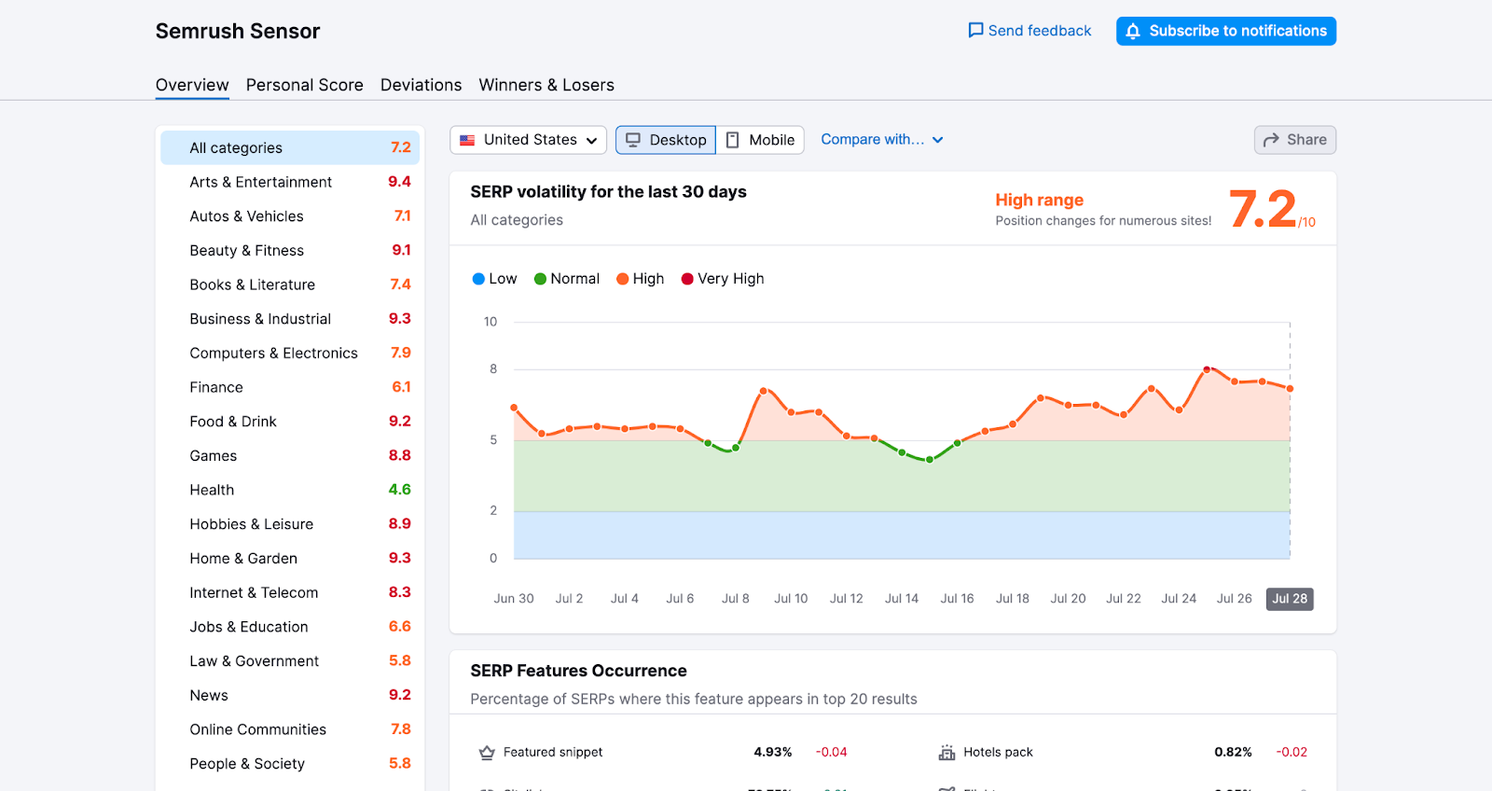Switch device view to Mobile
1492x791 pixels.
coord(760,140)
